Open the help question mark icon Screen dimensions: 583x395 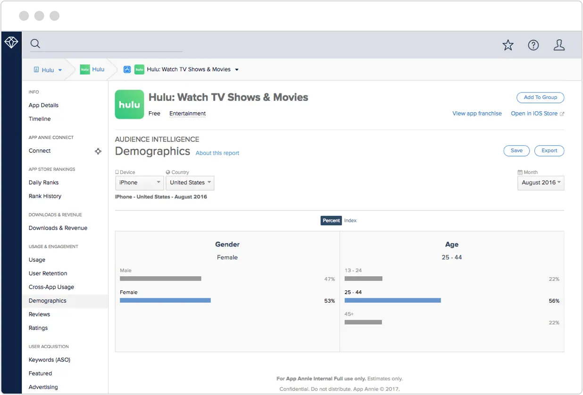click(533, 45)
